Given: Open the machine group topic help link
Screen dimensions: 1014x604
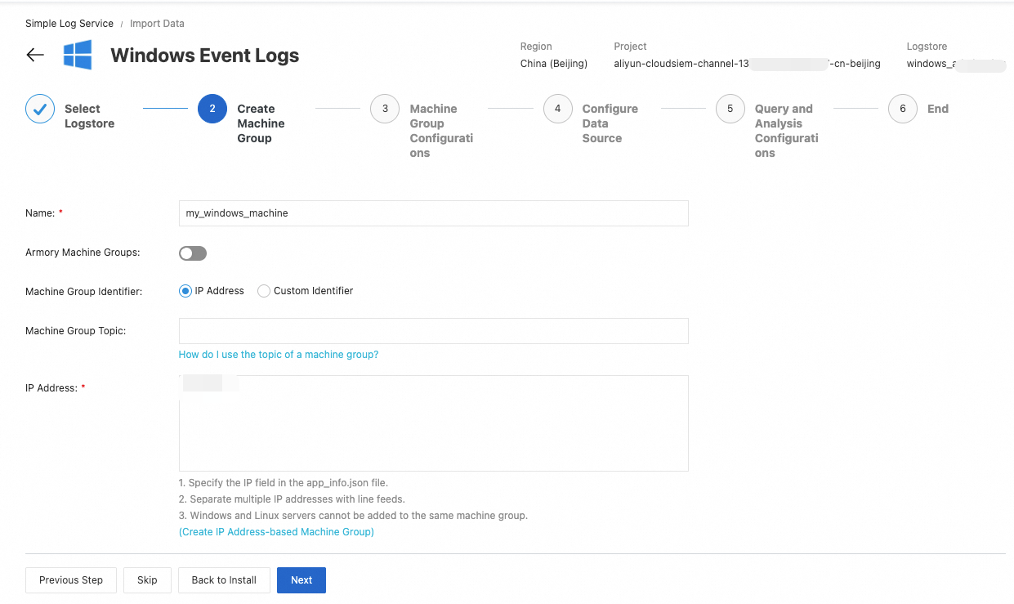Looking at the screenshot, I should tap(279, 355).
